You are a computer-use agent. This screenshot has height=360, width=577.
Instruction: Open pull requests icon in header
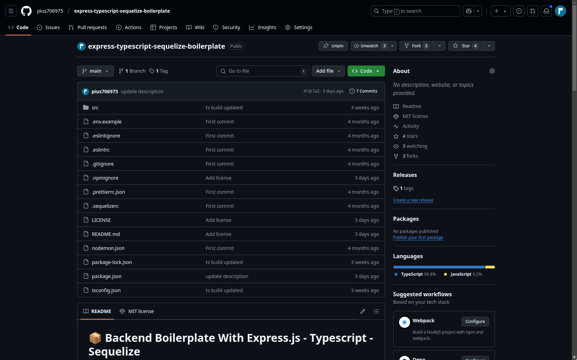click(533, 11)
